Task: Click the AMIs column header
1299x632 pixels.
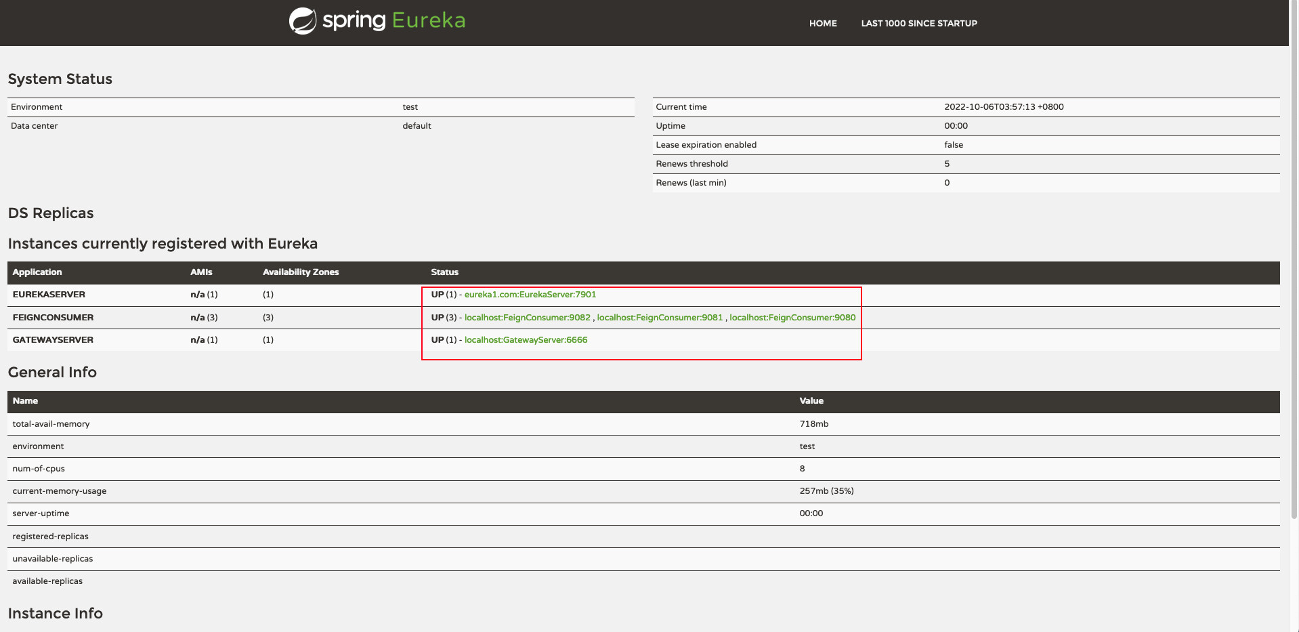Action: click(x=201, y=272)
